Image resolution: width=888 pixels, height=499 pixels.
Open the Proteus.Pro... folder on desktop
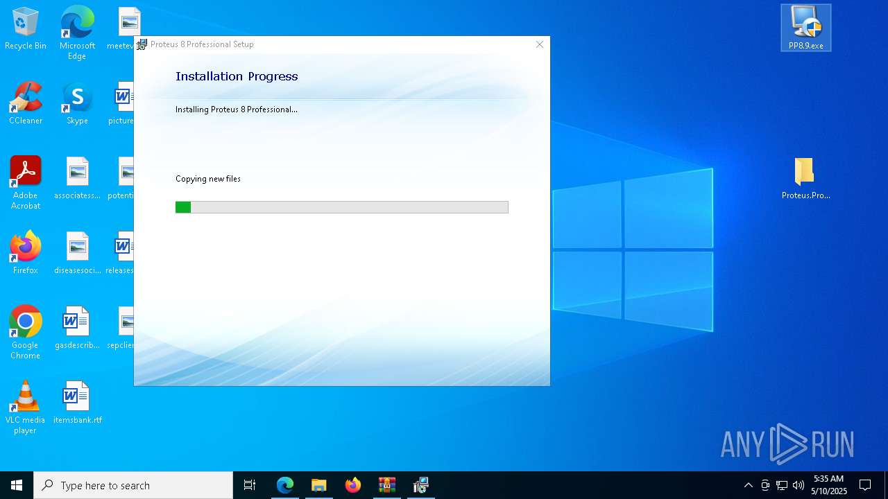pyautogui.click(x=805, y=178)
